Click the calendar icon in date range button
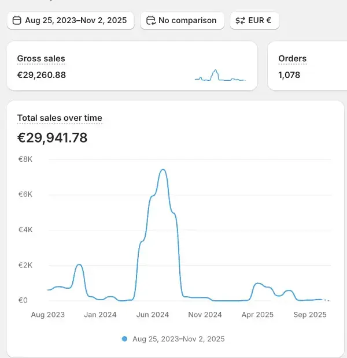Image resolution: width=347 pixels, height=358 pixels. coord(17,21)
